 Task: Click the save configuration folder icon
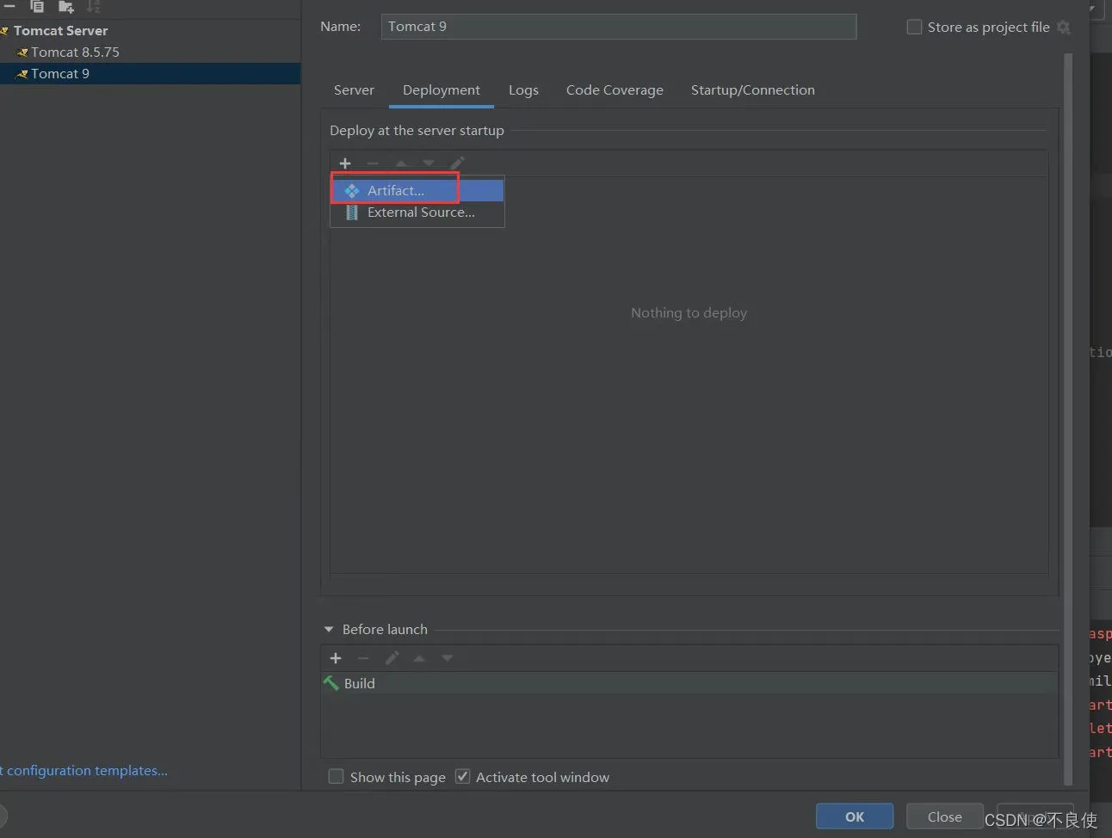coord(65,6)
